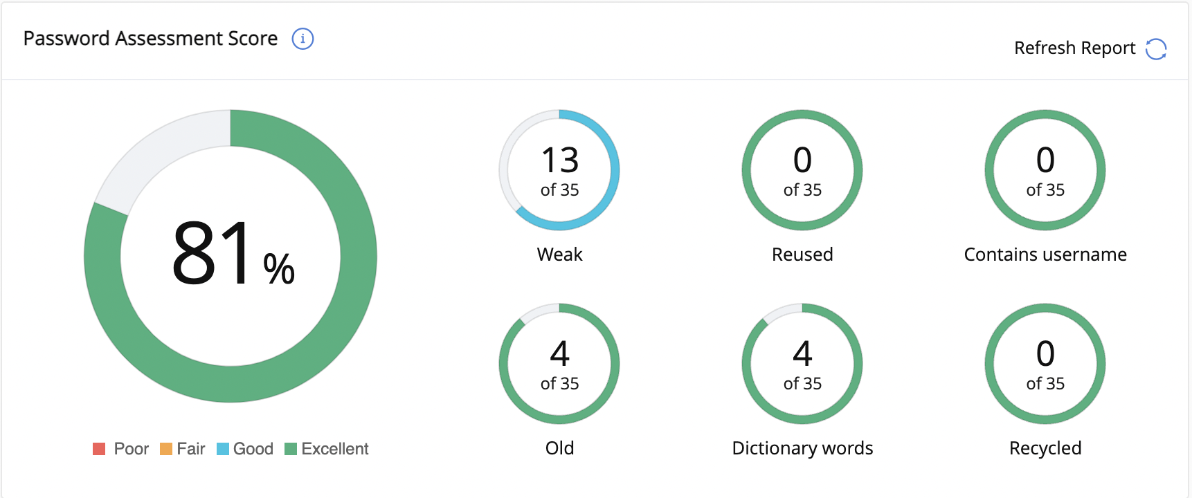
Task: Open the Recycled passwords ring chart
Action: click(1045, 364)
